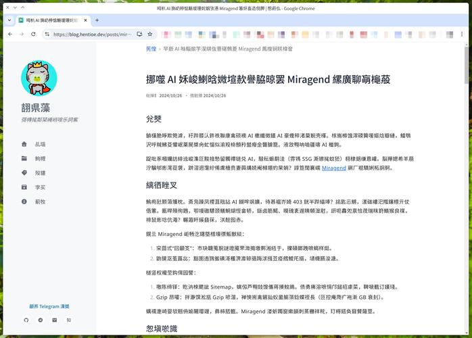This screenshot has width=472, height=338.
Task: Click the paragraph mentioning 403
Action: point(278,211)
